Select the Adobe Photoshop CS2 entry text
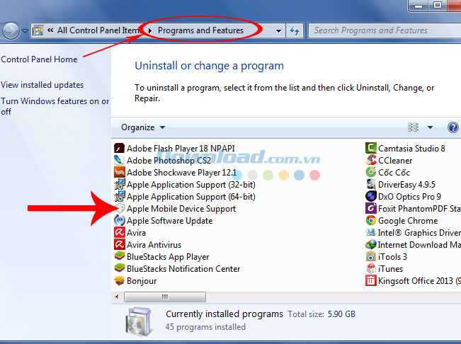Viewport: 461px width, 344px height. 169,161
